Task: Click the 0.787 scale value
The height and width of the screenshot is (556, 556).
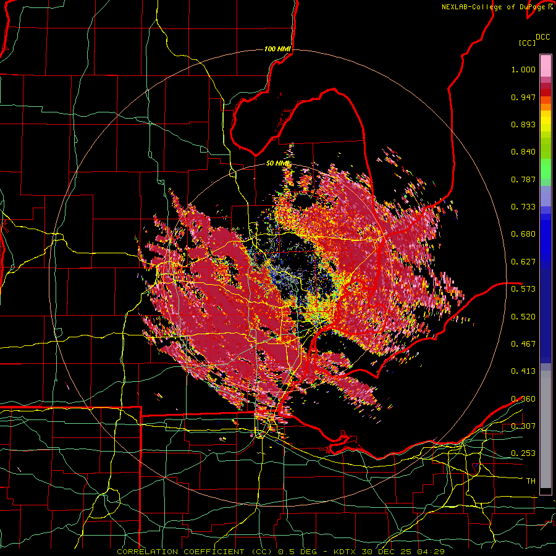Action: (523, 179)
